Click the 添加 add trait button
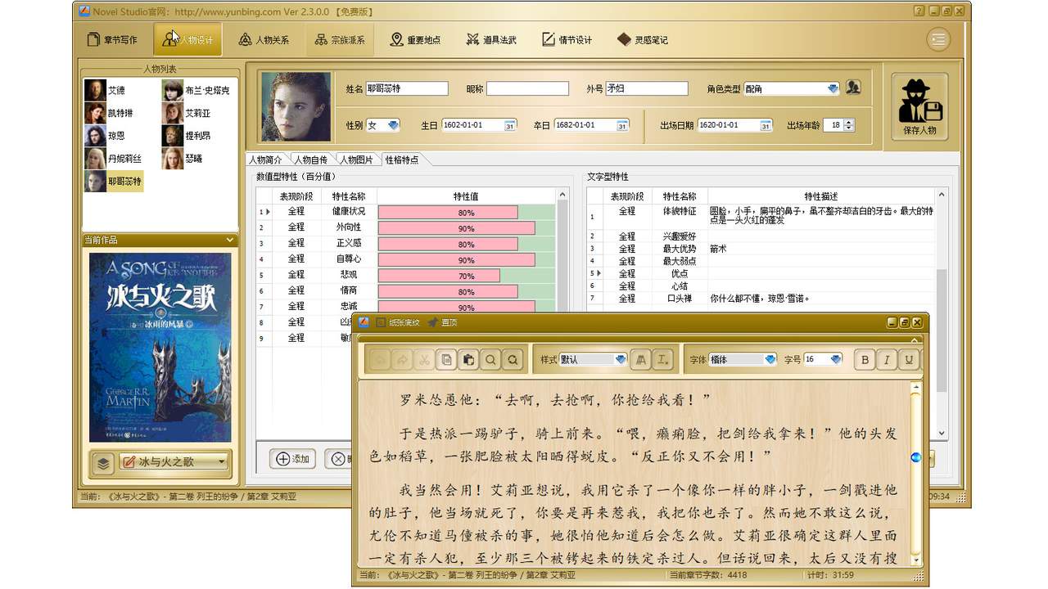Image resolution: width=1048 pixels, height=589 pixels. coord(292,459)
